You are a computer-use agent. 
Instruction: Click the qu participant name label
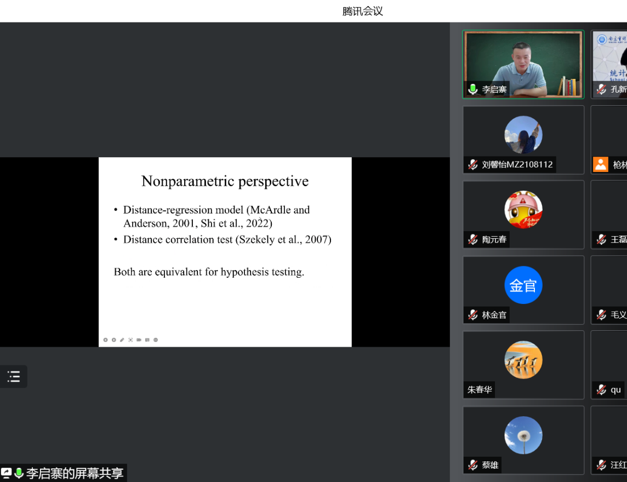point(615,390)
